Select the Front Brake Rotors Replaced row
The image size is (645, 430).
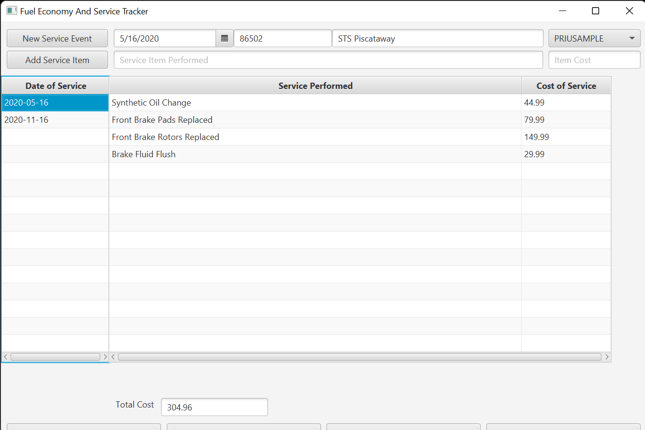[x=360, y=137]
